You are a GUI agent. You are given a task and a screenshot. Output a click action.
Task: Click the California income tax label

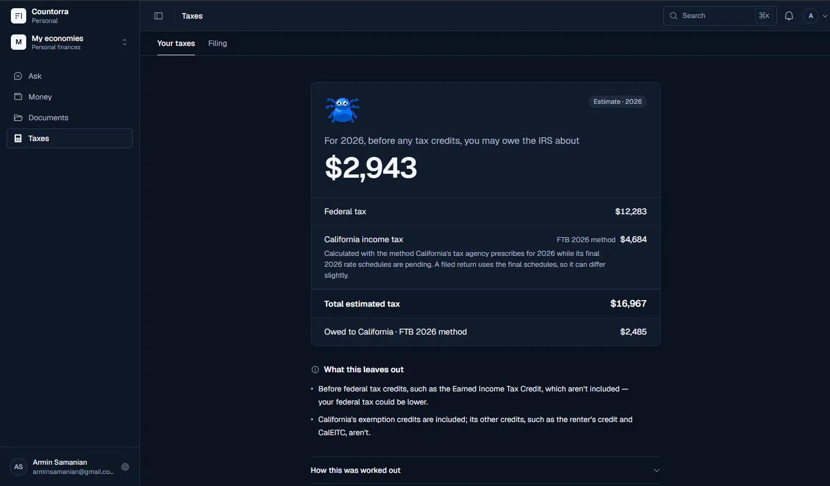(364, 239)
